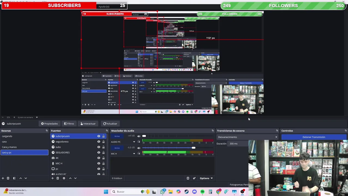
Task: Expand AUDIO PC channel menu arrow
Action: coord(134,142)
